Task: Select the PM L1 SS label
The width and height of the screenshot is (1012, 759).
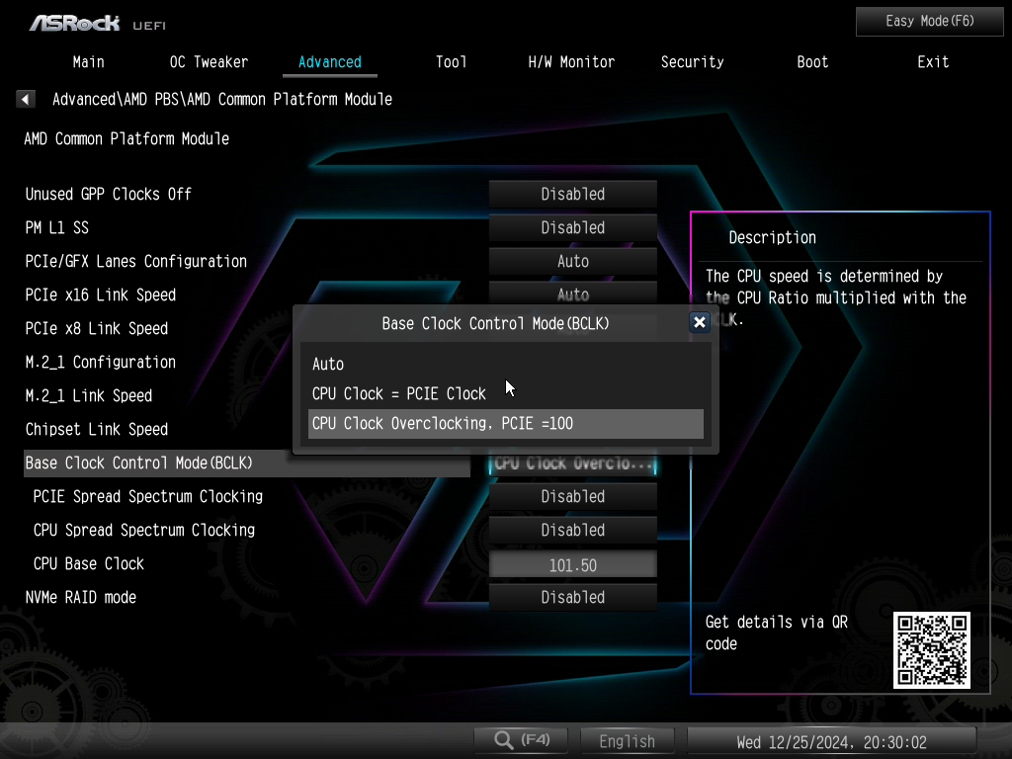Action: (56, 227)
